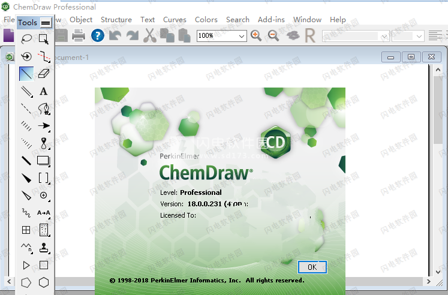Viewport: 448px width, 295px height.
Task: Select the Solid Bond tool
Action: pyautogui.click(x=26, y=74)
